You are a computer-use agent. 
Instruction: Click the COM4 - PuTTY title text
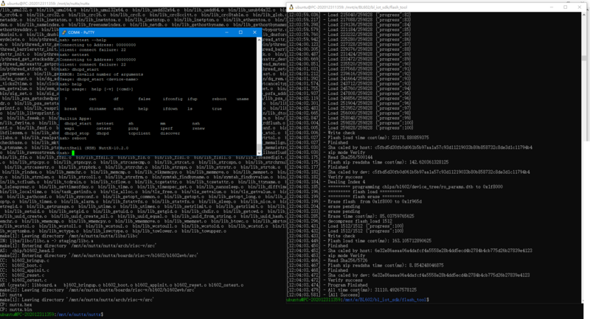coord(81,32)
